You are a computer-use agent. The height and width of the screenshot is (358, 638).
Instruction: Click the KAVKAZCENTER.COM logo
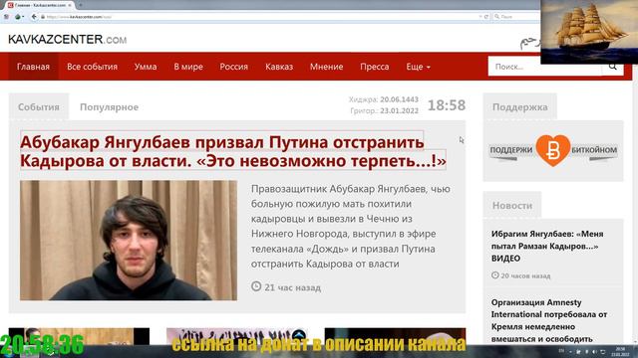point(67,40)
